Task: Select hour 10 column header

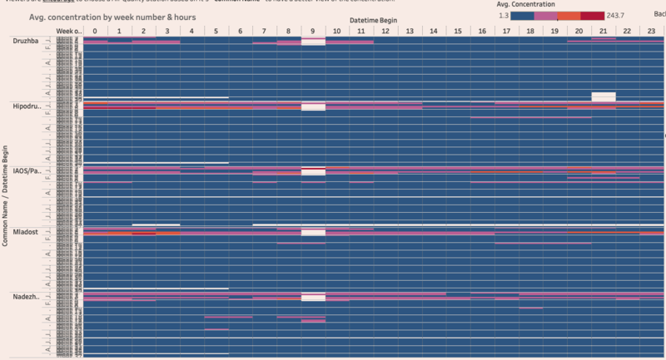Action: pos(337,31)
